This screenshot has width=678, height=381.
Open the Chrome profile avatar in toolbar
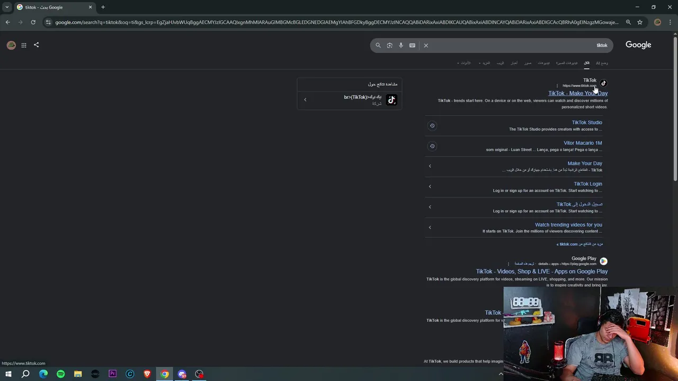(657, 22)
